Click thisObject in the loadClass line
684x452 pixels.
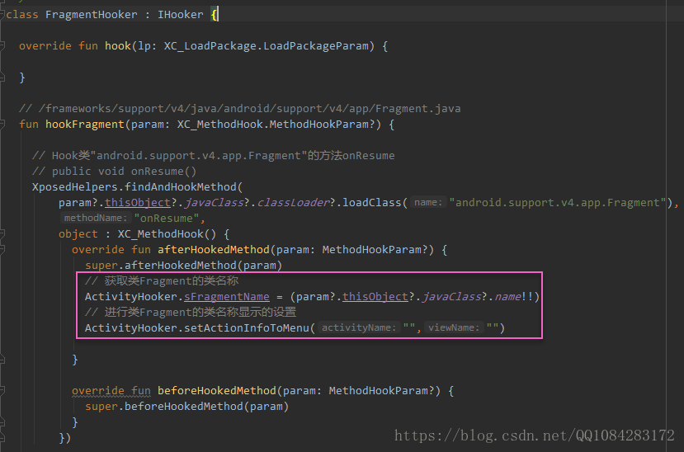[138, 203]
